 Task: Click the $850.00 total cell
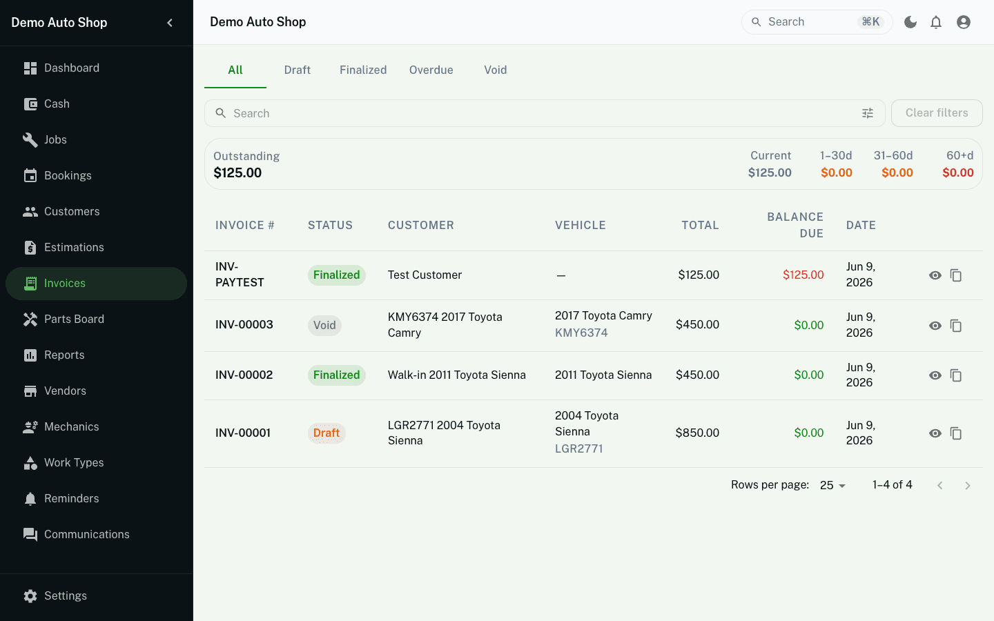click(697, 433)
